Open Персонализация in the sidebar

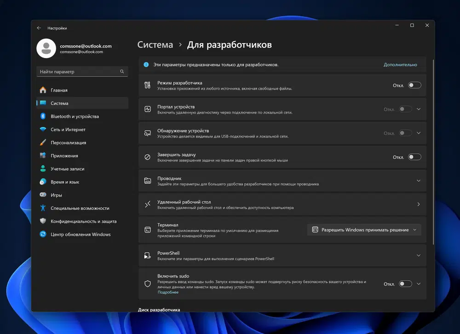coord(82,143)
